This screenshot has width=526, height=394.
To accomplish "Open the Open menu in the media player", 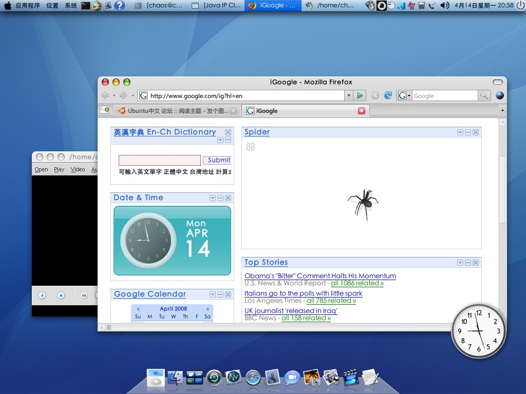I will pos(41,169).
